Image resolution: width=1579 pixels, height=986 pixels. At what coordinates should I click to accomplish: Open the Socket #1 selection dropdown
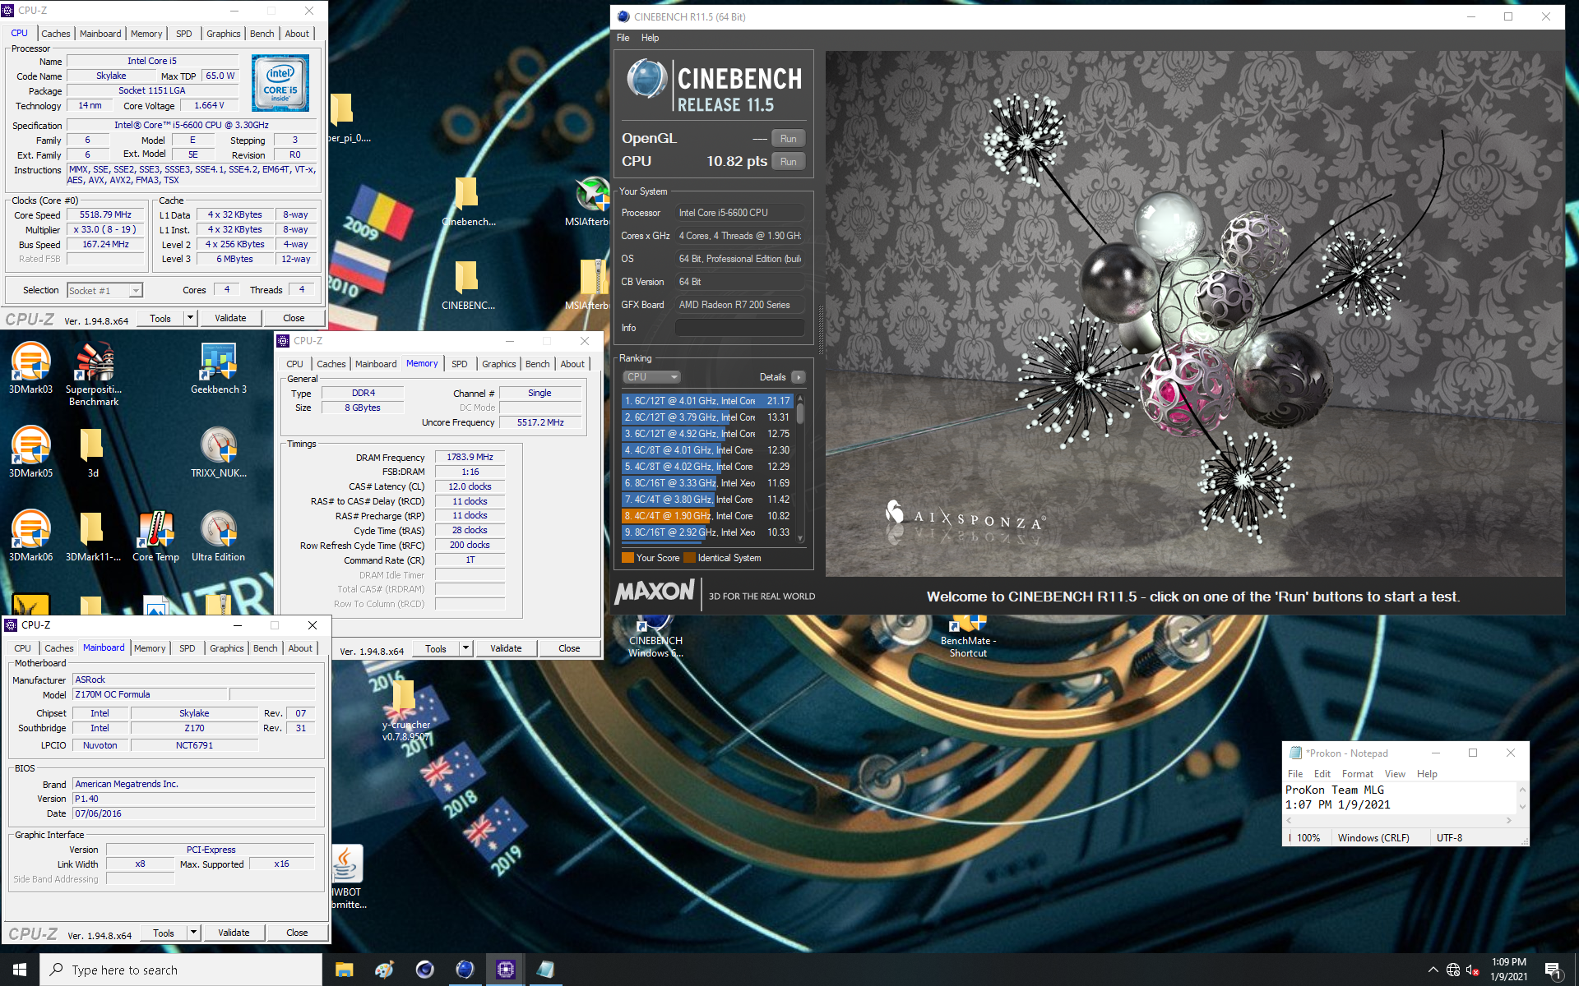104,290
